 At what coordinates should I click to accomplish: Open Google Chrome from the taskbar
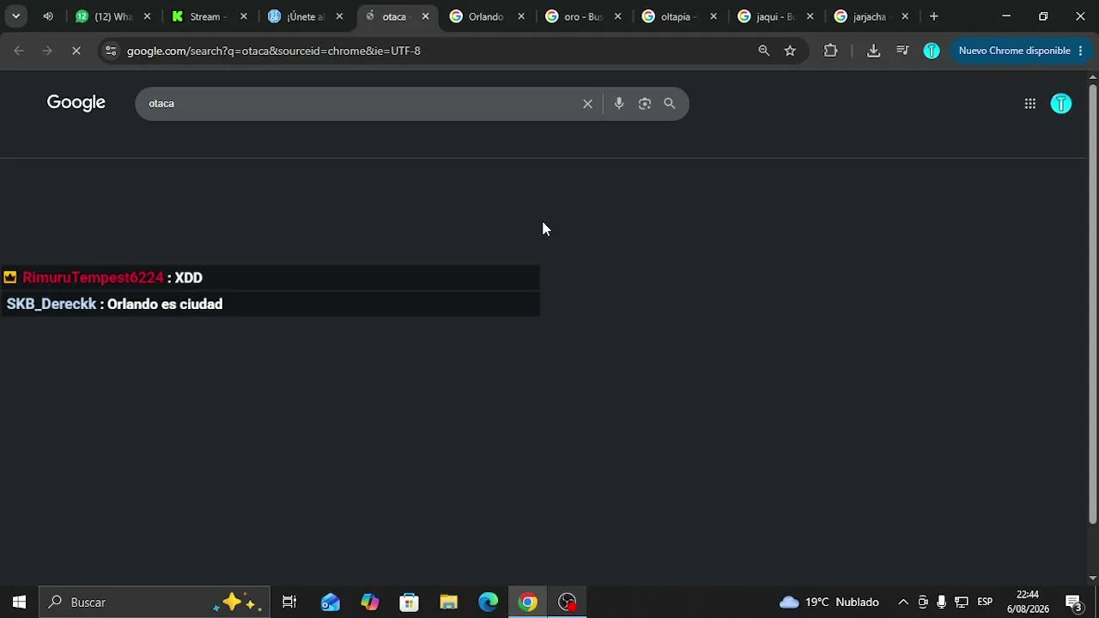click(x=528, y=602)
